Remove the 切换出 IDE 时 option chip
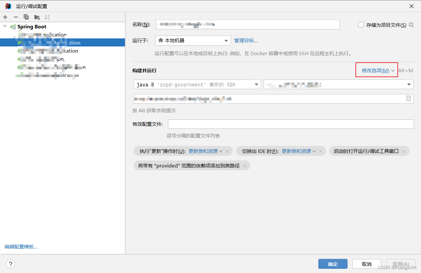421x273 pixels. (x=320, y=151)
